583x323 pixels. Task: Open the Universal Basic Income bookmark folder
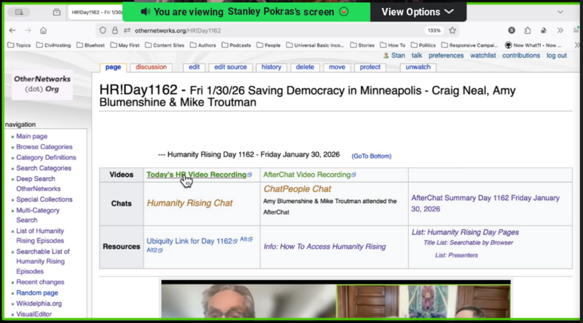[x=316, y=45]
